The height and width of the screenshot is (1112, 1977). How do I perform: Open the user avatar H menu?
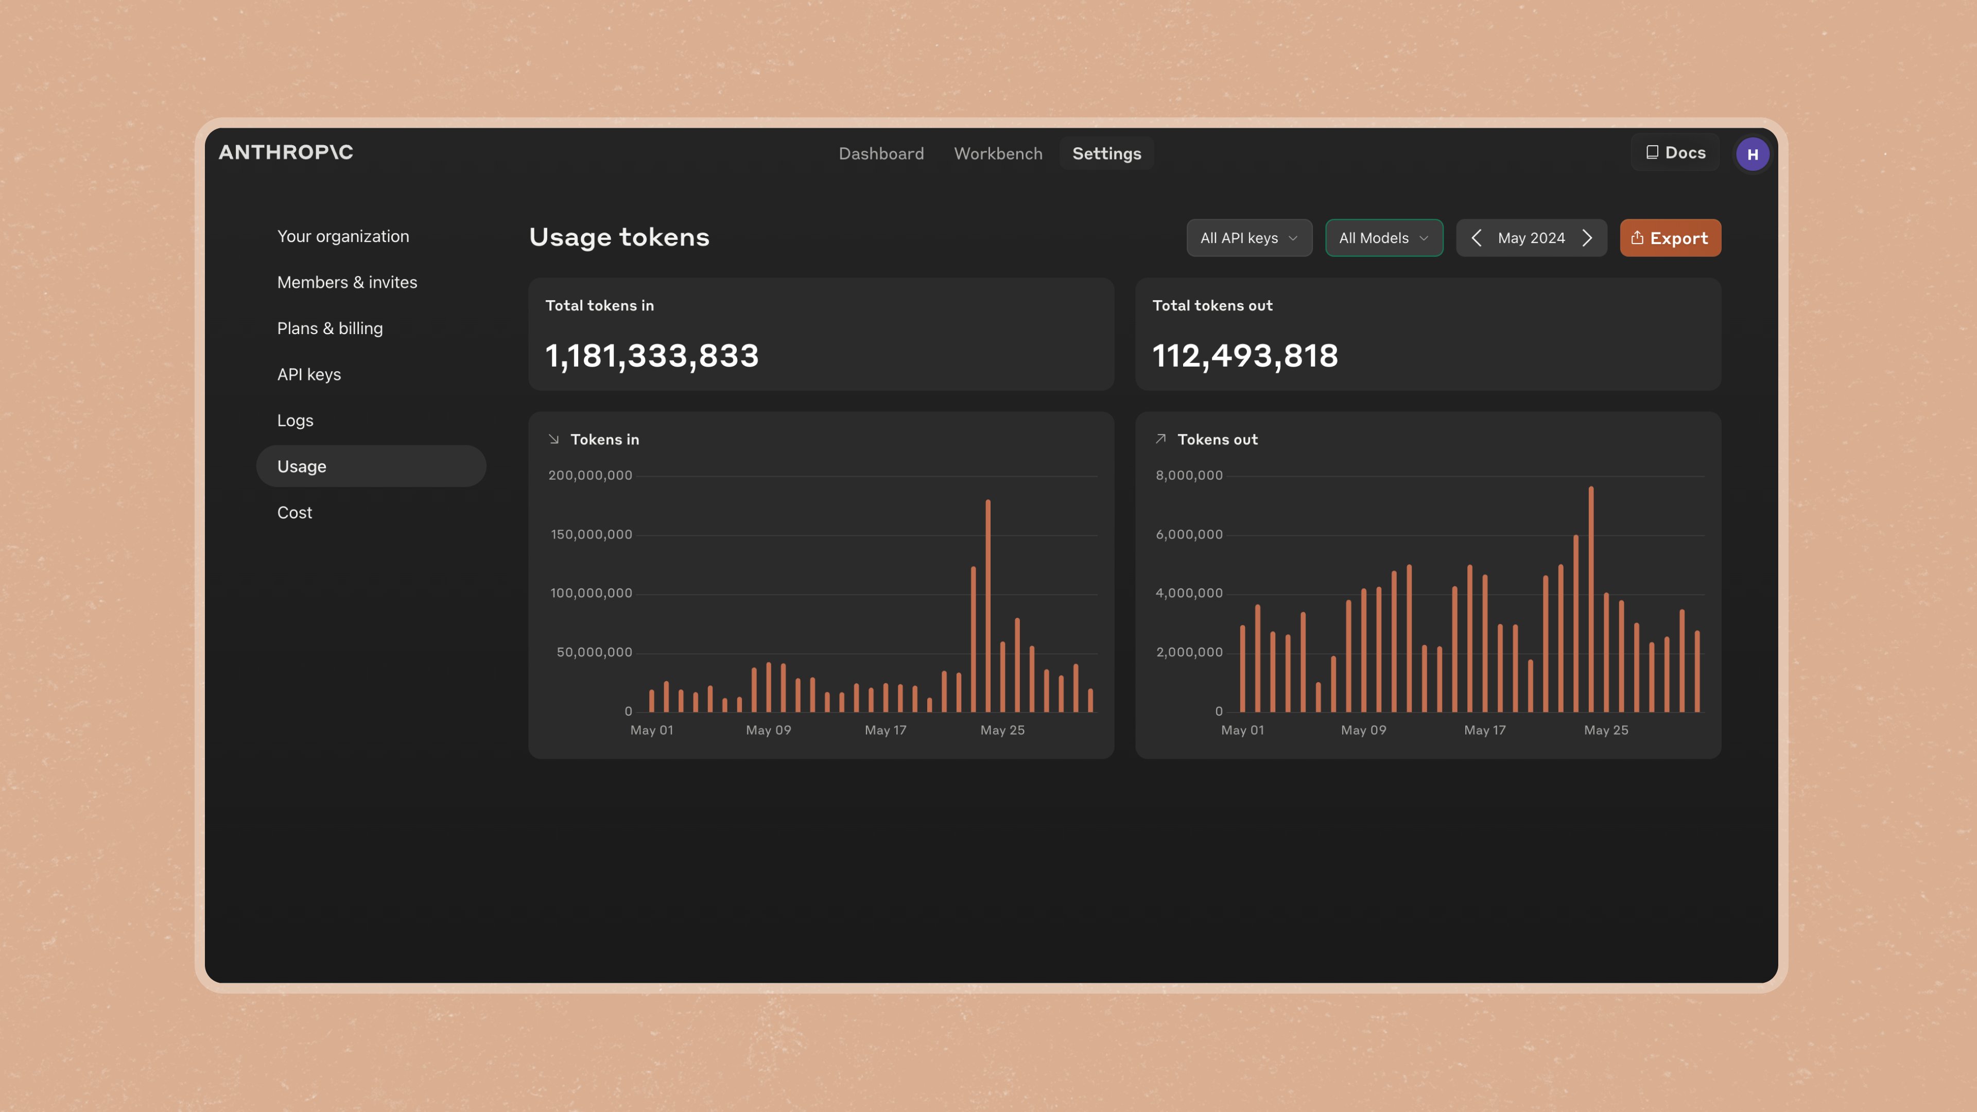1752,154
